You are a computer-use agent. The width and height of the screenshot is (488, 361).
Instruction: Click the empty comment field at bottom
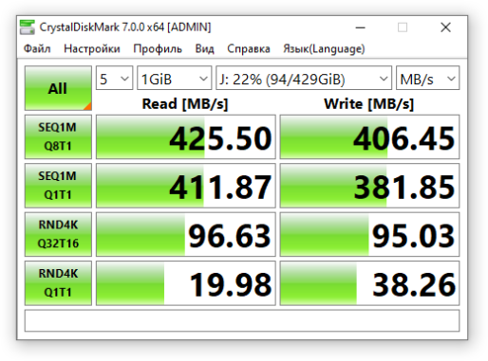[x=242, y=320]
